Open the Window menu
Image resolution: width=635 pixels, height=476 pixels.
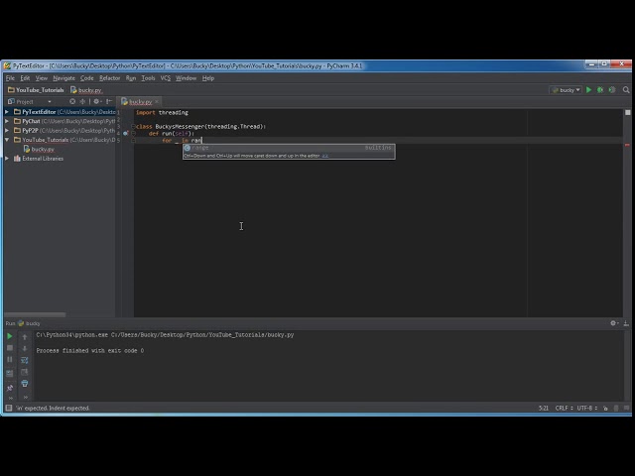click(186, 78)
